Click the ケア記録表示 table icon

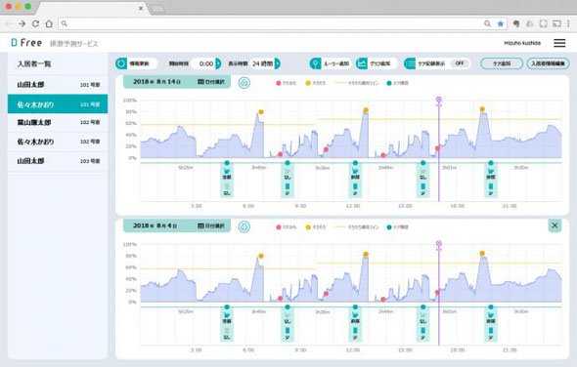pos(409,63)
